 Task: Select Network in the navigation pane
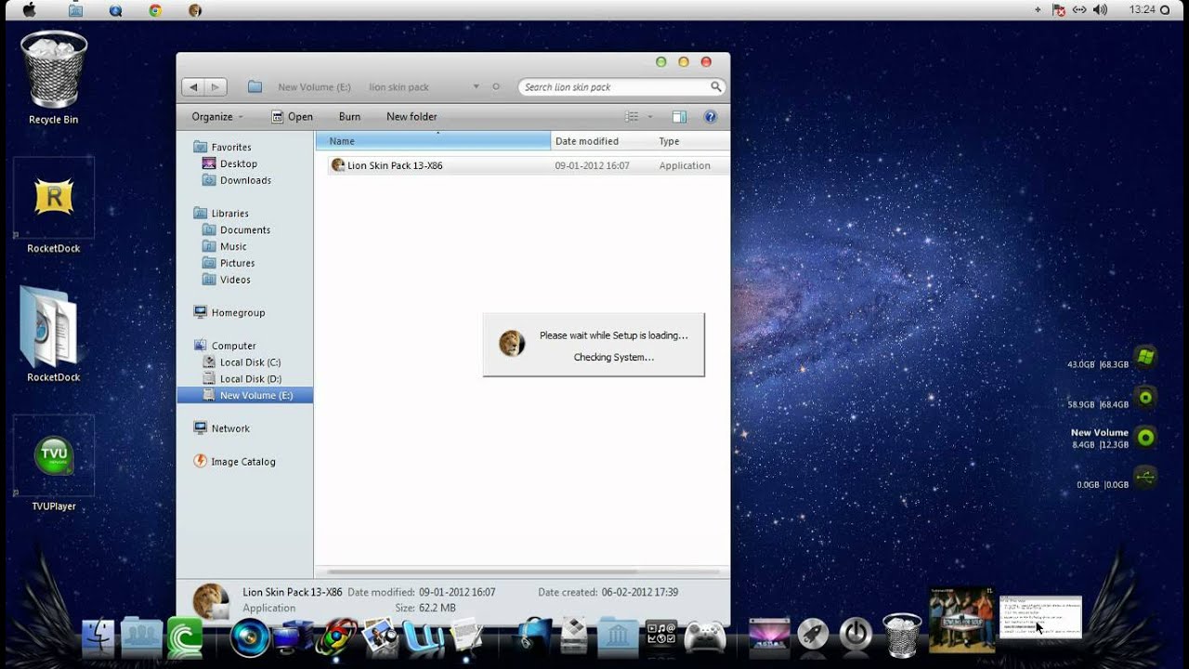[x=230, y=428]
